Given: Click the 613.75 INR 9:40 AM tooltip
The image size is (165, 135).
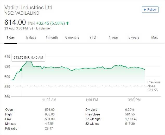Looking at the screenshot, I should point(28,58).
